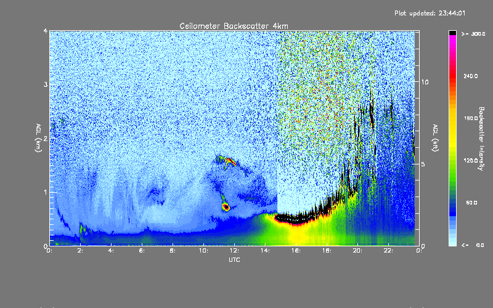The image size is (493, 308).
Task: Click the '120.0' colorbar value
Action: click(x=471, y=160)
